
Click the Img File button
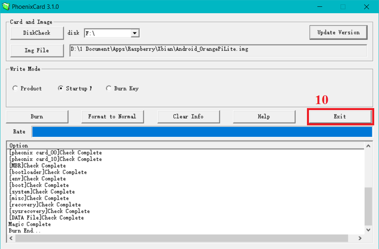[x=37, y=50]
